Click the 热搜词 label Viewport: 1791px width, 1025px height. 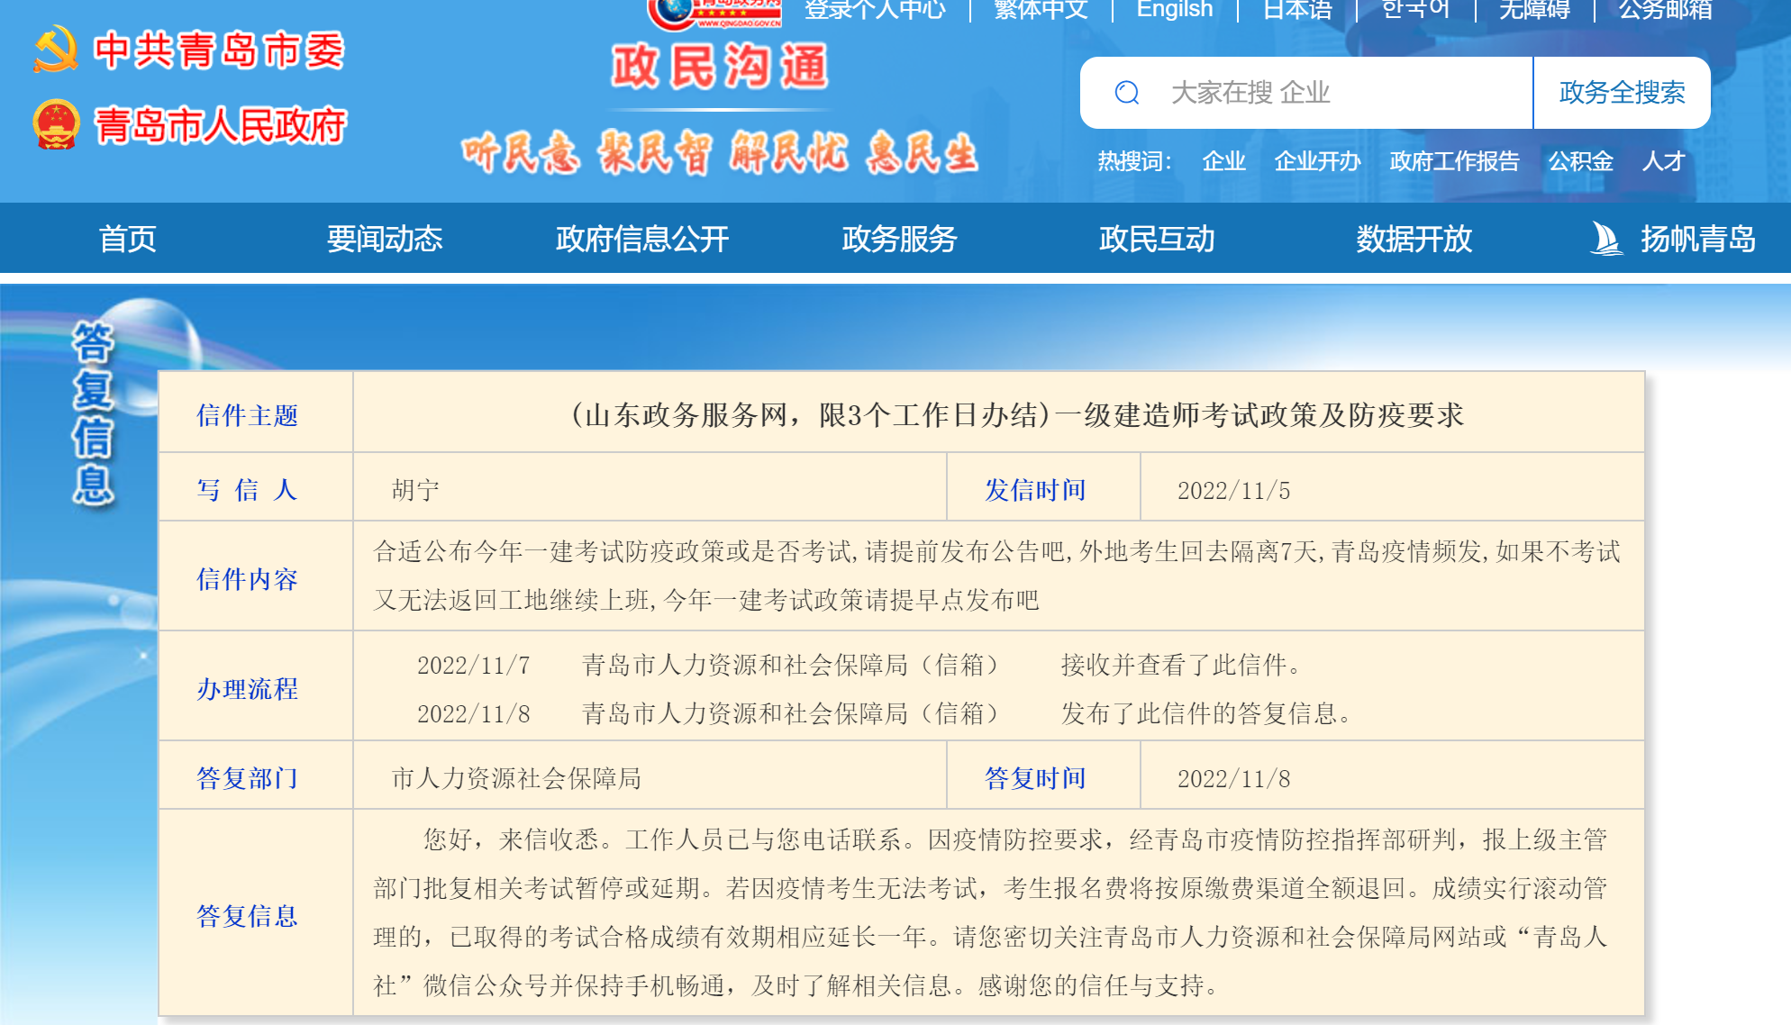click(x=1134, y=161)
